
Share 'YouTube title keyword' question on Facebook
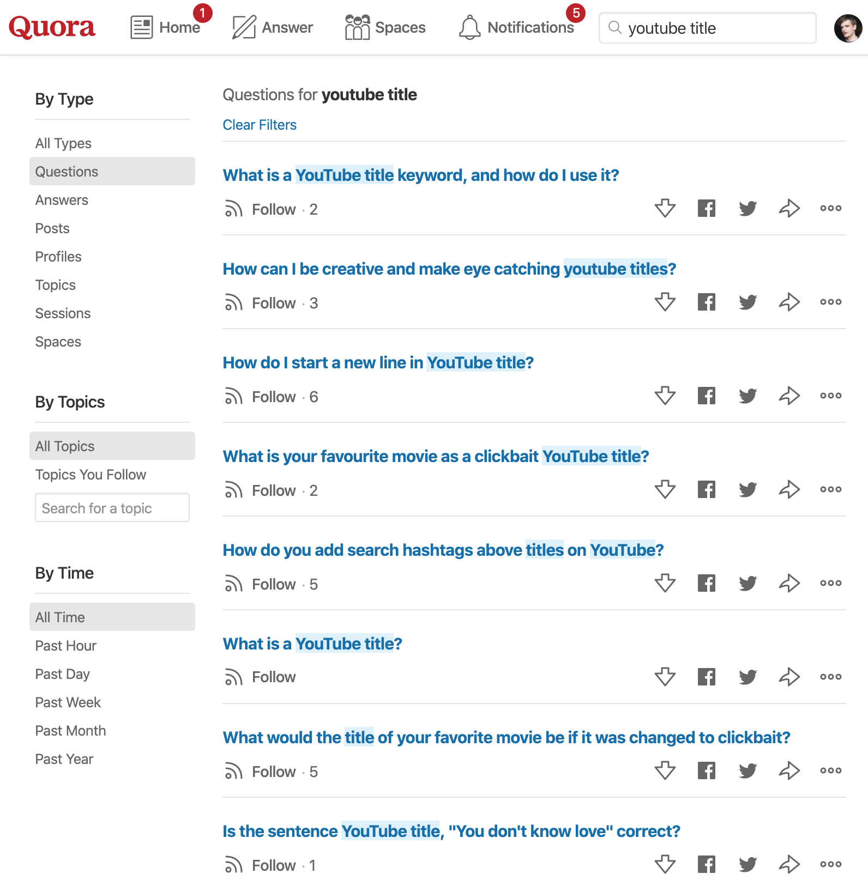(707, 208)
